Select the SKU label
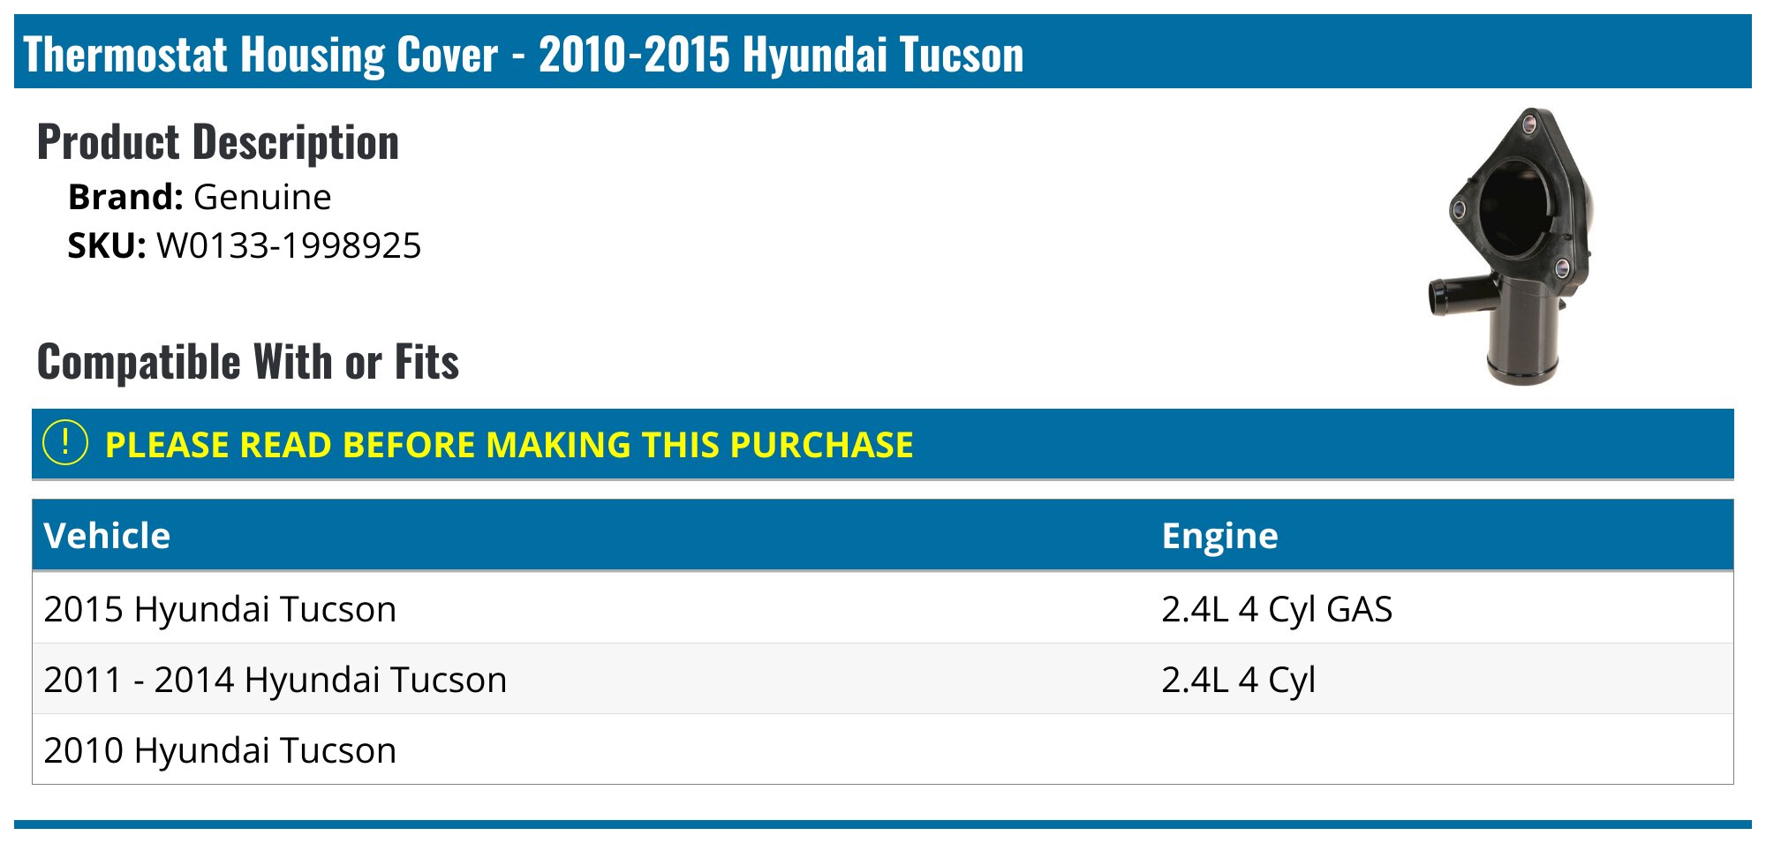 pyautogui.click(x=106, y=245)
